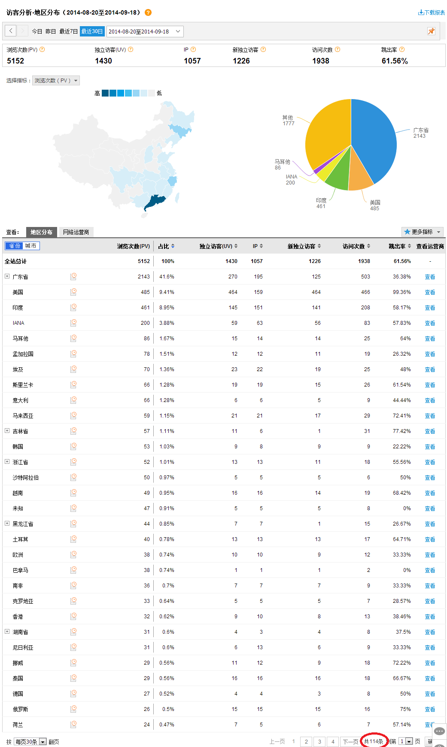
Task: Click the help icon beside the page title
Action: coord(148,12)
